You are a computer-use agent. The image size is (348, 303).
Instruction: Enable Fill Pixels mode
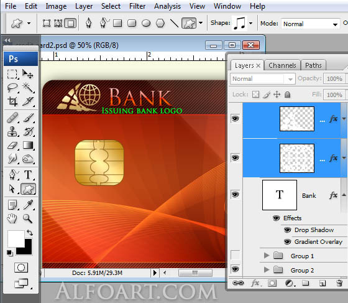70,23
